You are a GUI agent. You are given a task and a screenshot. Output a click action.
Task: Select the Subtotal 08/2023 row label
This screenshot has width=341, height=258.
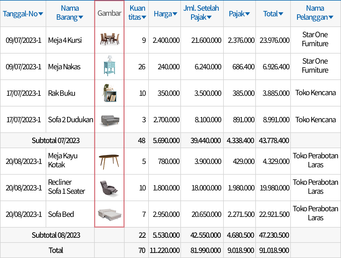[x=56, y=235]
